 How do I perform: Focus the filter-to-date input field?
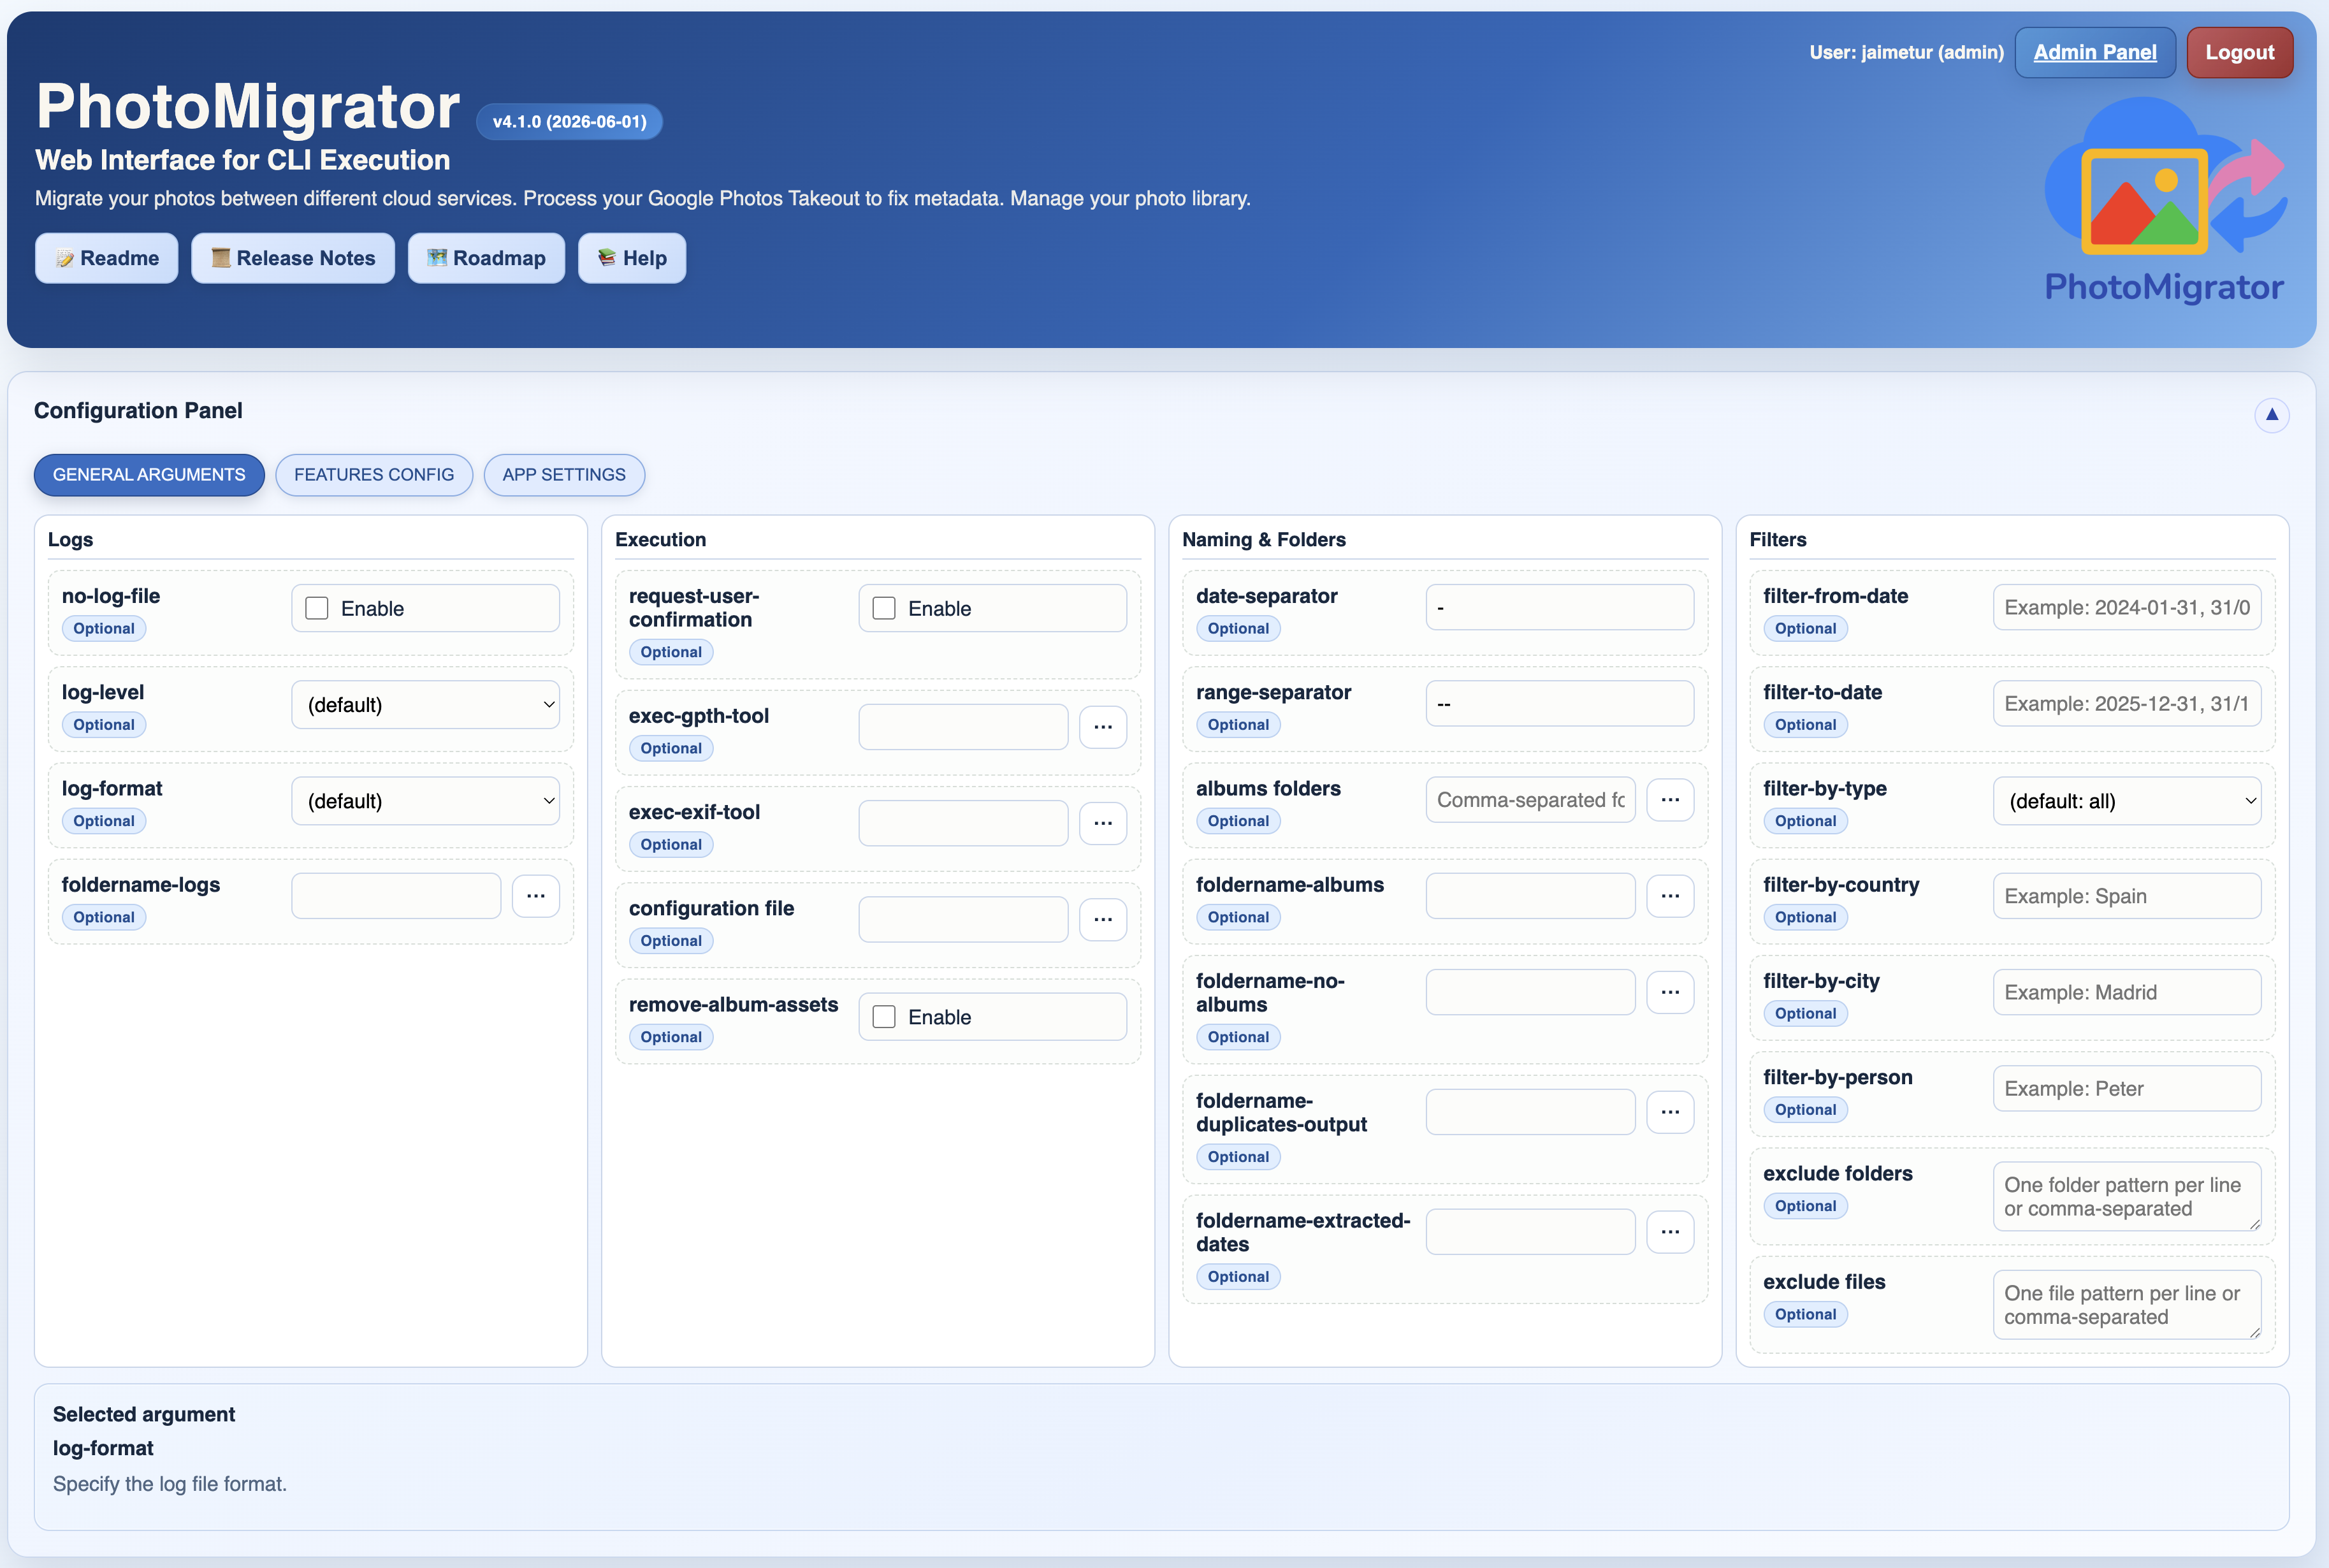click(x=2127, y=704)
